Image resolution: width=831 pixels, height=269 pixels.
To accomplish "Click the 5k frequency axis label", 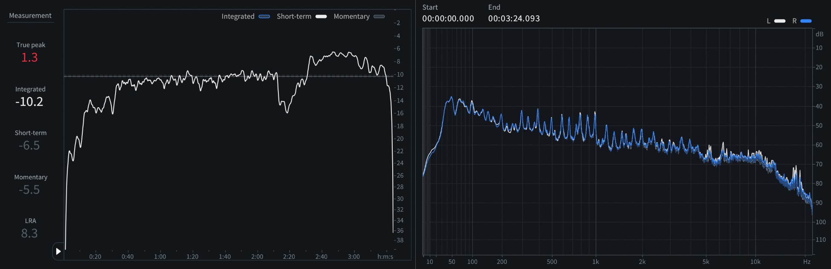I will click(706, 262).
